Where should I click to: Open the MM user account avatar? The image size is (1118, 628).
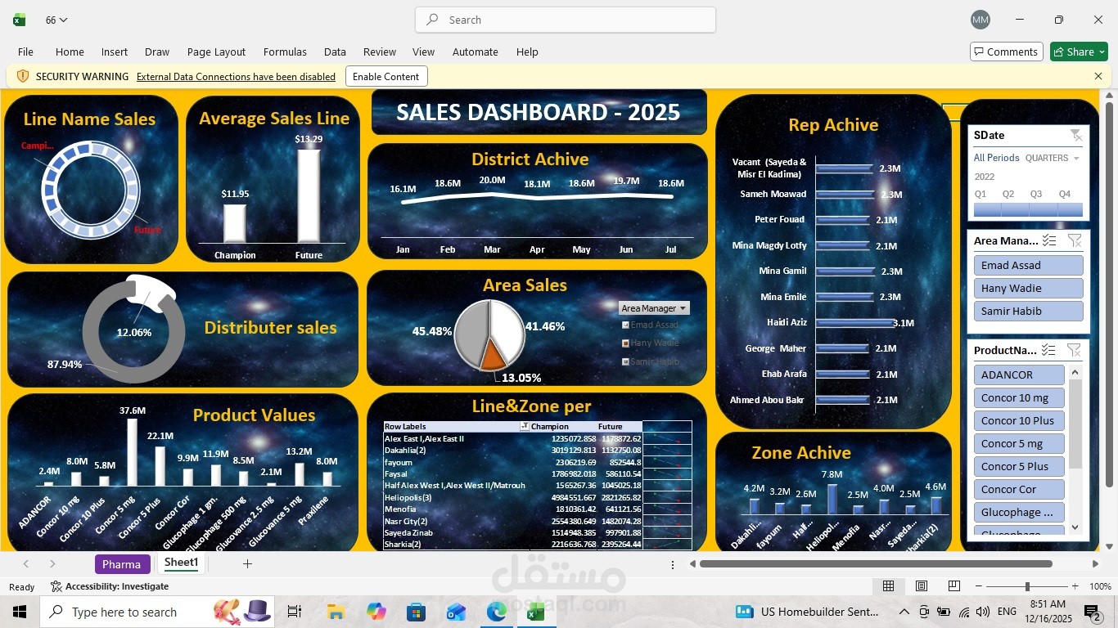point(981,20)
